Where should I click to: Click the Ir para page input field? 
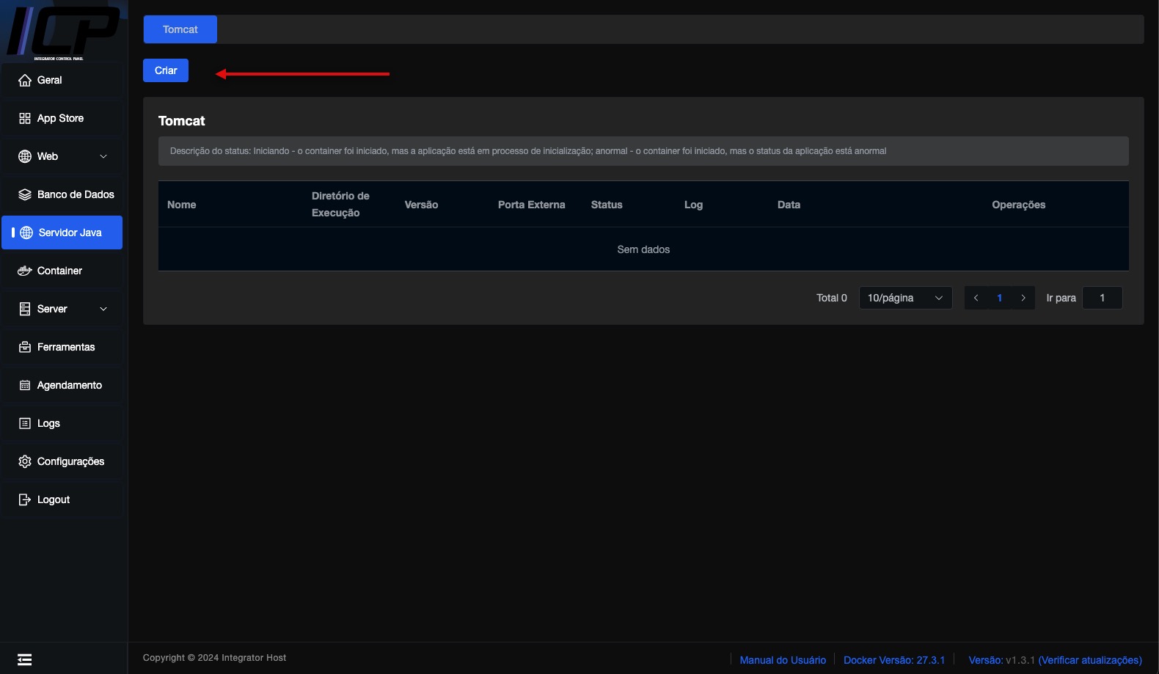click(1102, 298)
